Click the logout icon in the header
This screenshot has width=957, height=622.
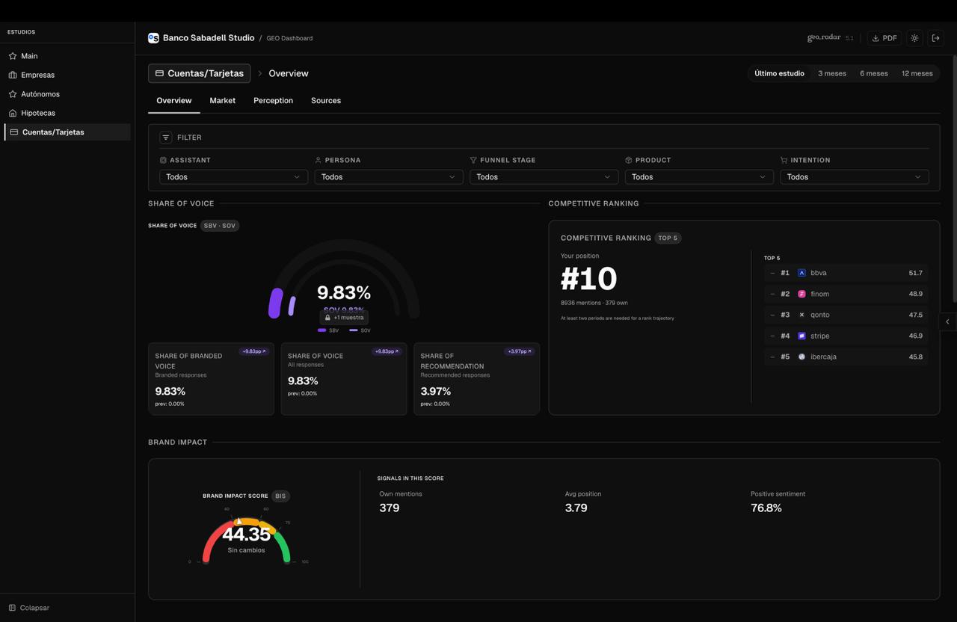coord(935,38)
